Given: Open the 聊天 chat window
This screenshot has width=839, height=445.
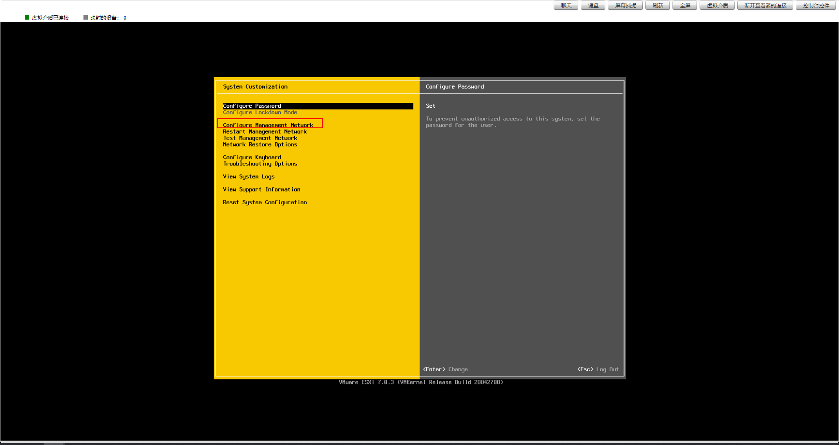Looking at the screenshot, I should tap(565, 5).
